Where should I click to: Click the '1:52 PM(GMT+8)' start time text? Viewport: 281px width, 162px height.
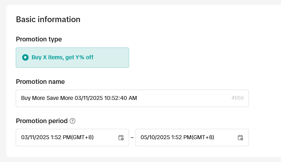pos(72,137)
